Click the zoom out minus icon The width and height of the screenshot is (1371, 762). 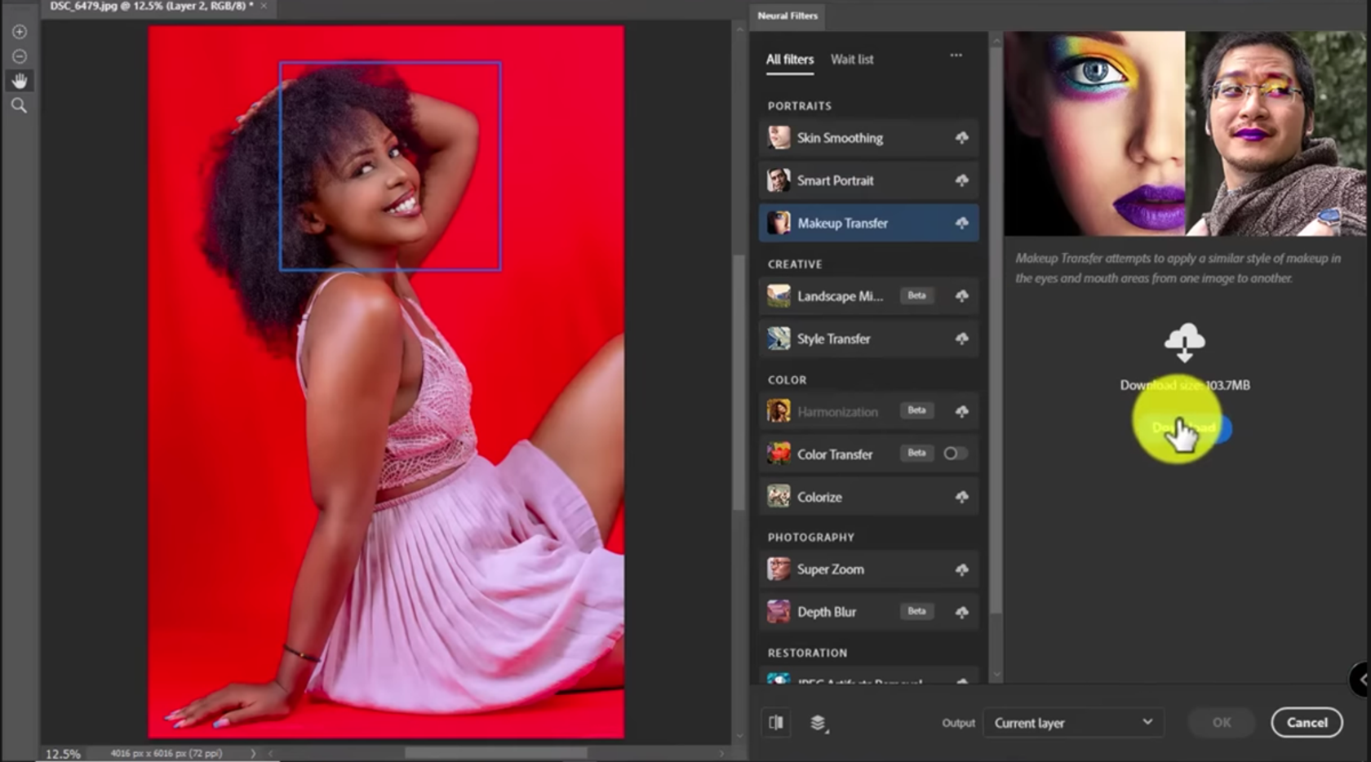click(x=20, y=56)
